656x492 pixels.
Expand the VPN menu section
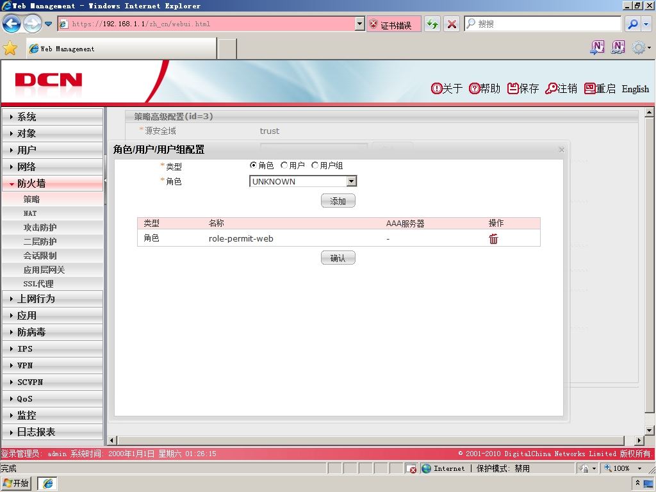click(x=53, y=365)
